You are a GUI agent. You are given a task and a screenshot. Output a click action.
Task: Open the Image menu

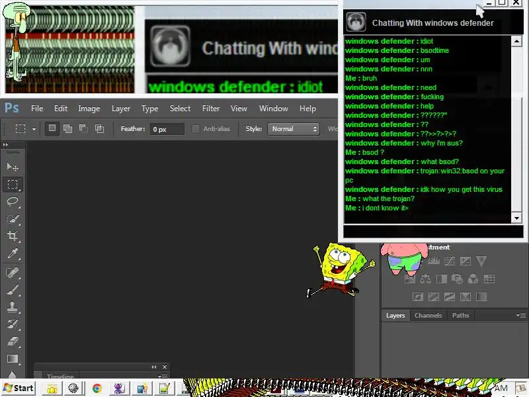89,109
